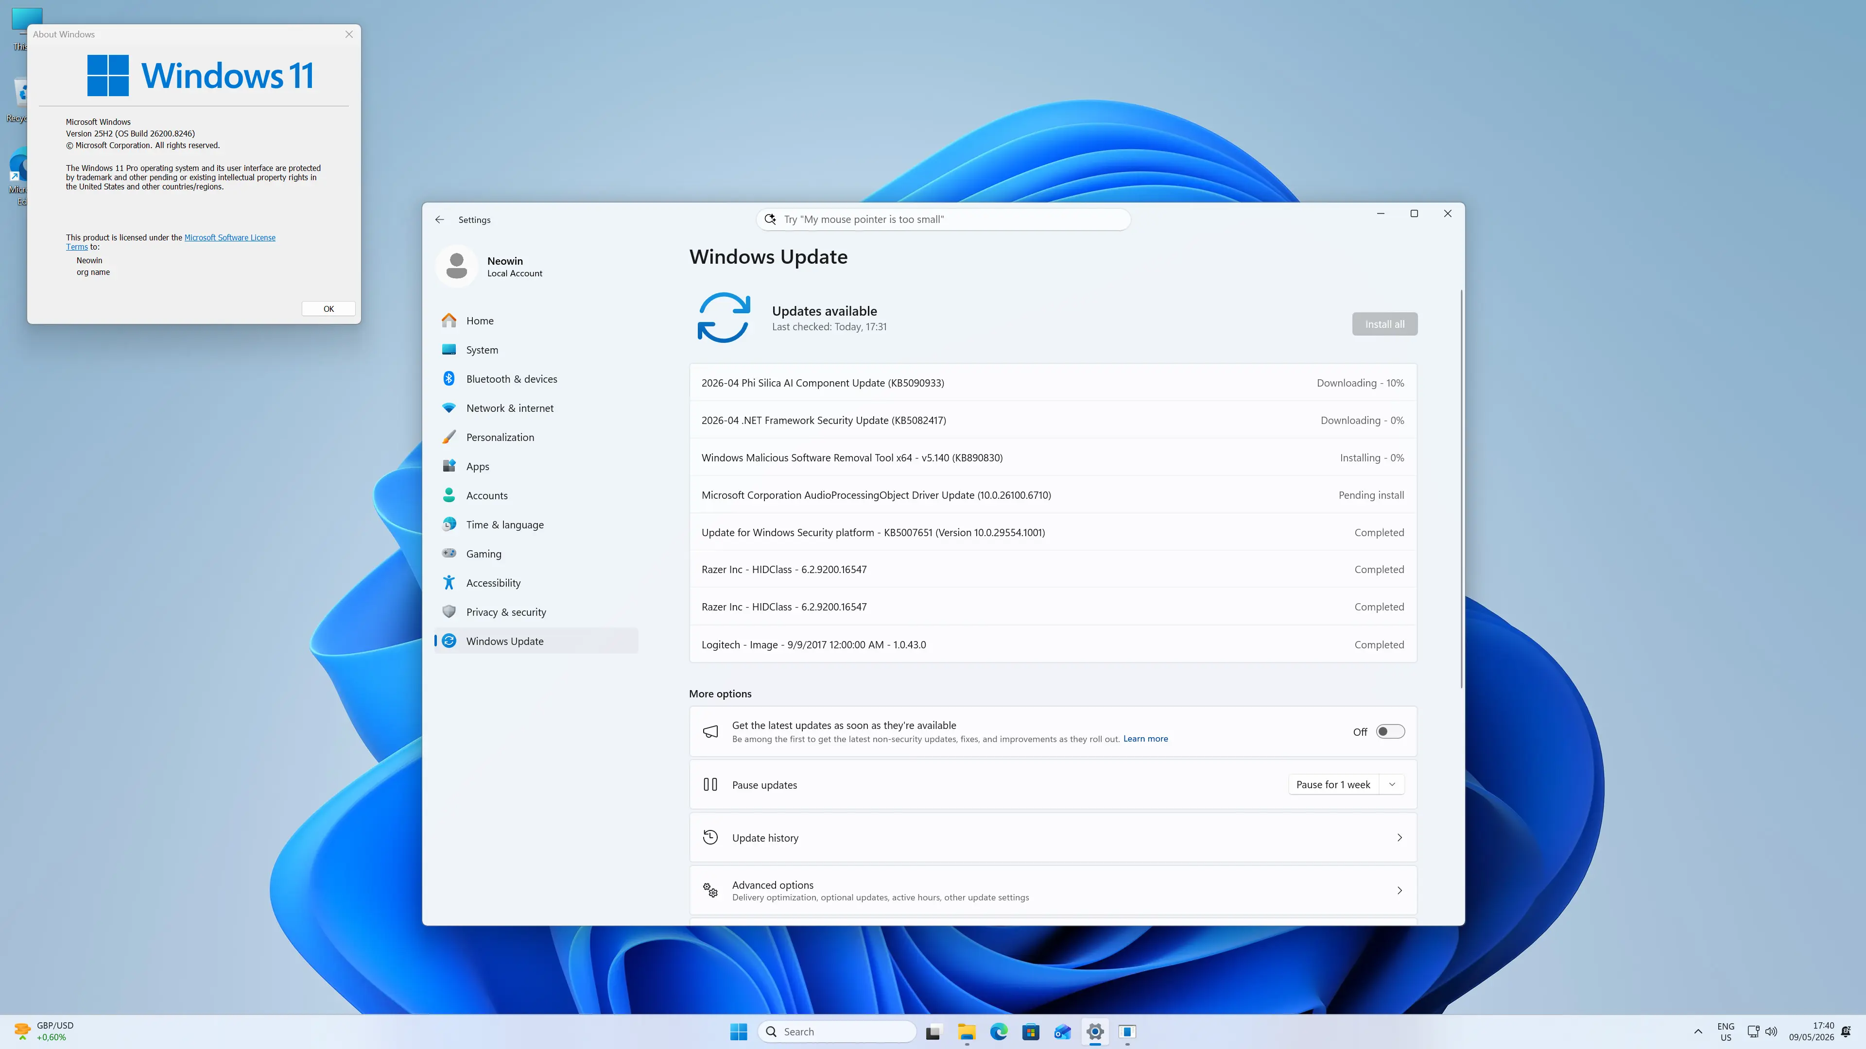Open Task View on the taskbar
This screenshot has height=1049, width=1866.
[x=933, y=1032]
